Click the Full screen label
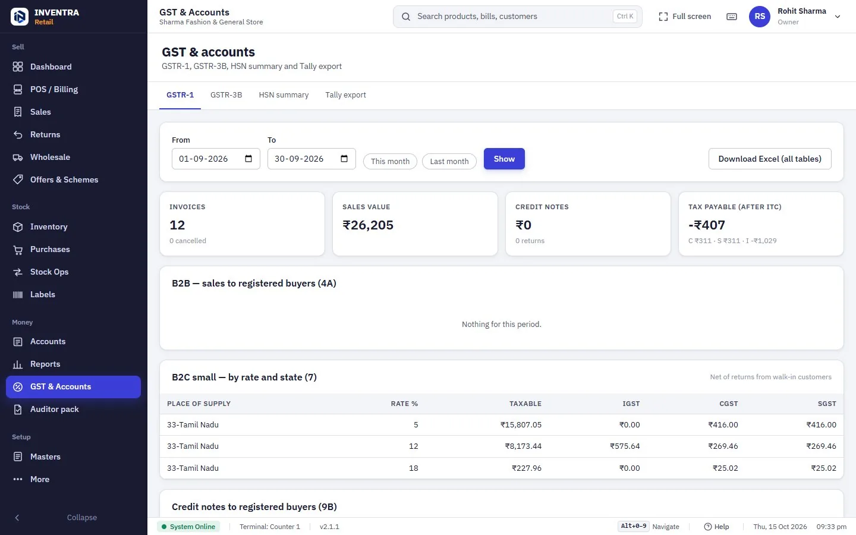 tap(692, 17)
